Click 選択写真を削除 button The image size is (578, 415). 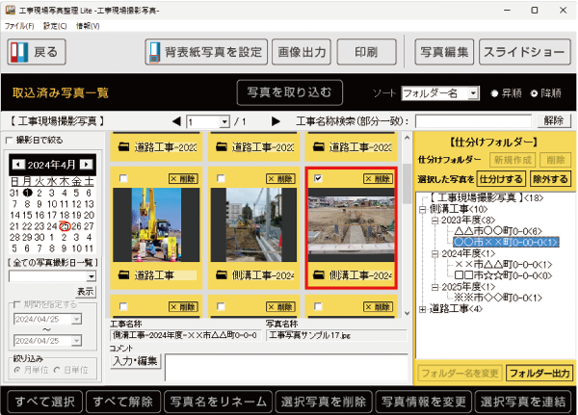tap(324, 402)
